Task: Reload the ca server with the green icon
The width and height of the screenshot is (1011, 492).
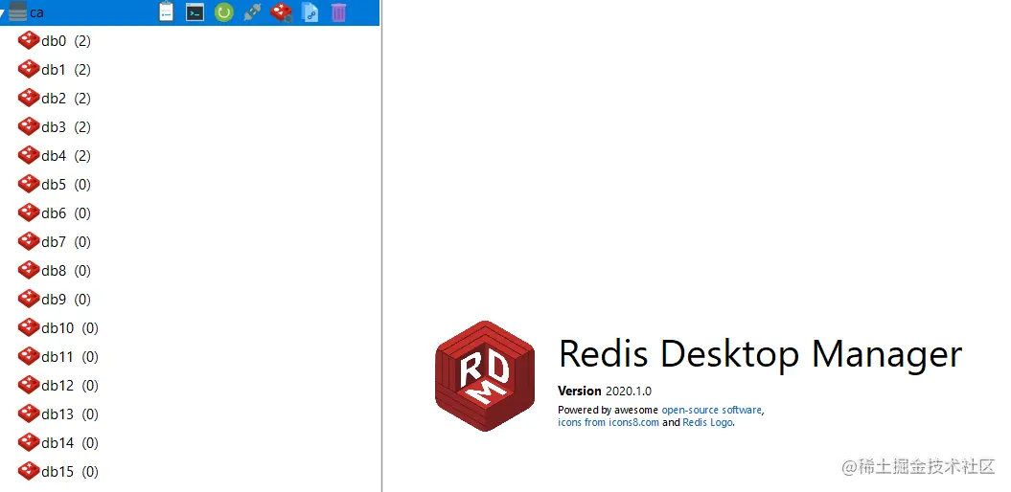Action: click(223, 11)
